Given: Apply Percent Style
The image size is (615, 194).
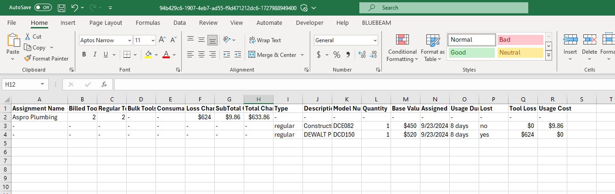Looking at the screenshot, I should tap(337, 55).
